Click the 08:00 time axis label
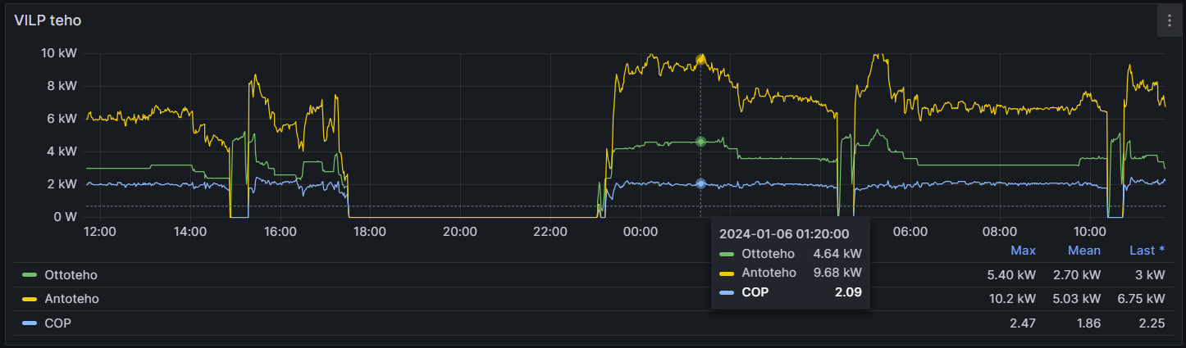Screen dimensions: 1186x348 [999, 232]
